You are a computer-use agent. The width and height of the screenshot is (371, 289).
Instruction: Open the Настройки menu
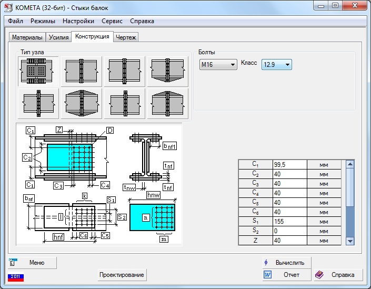pos(78,22)
